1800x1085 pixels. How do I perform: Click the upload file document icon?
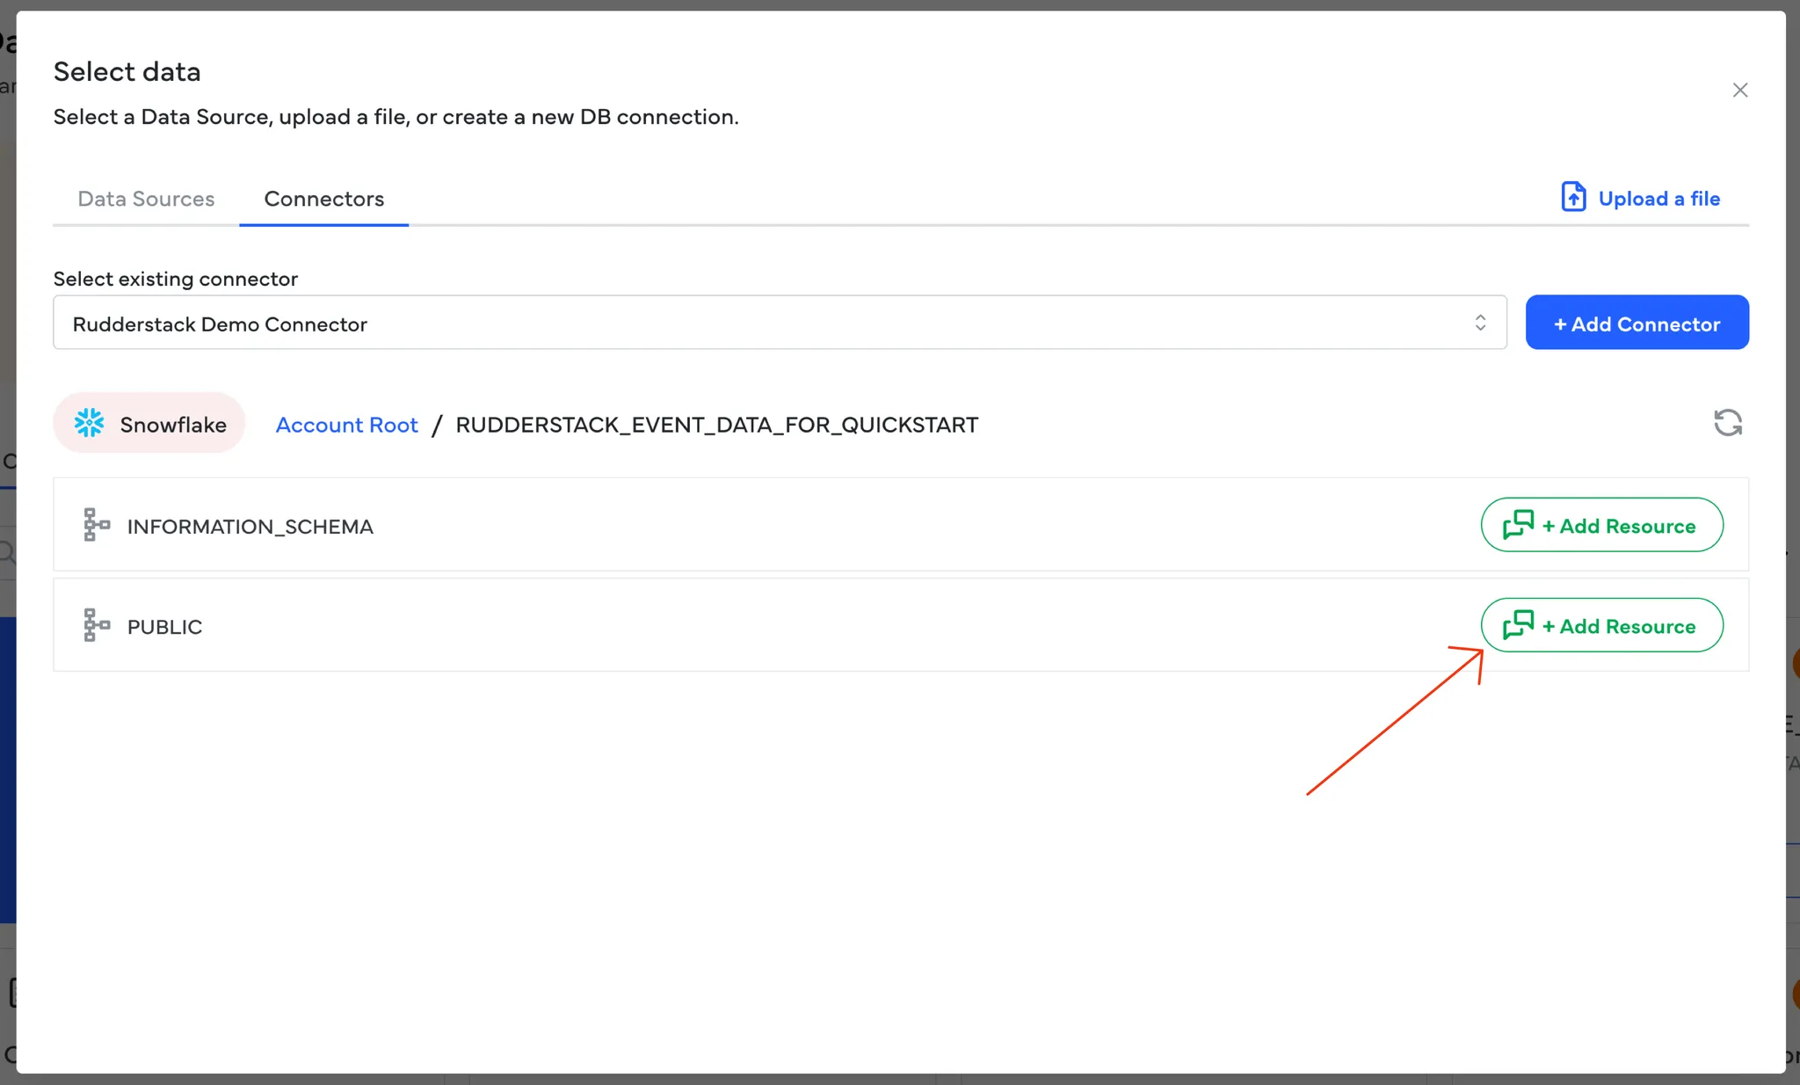click(x=1572, y=197)
